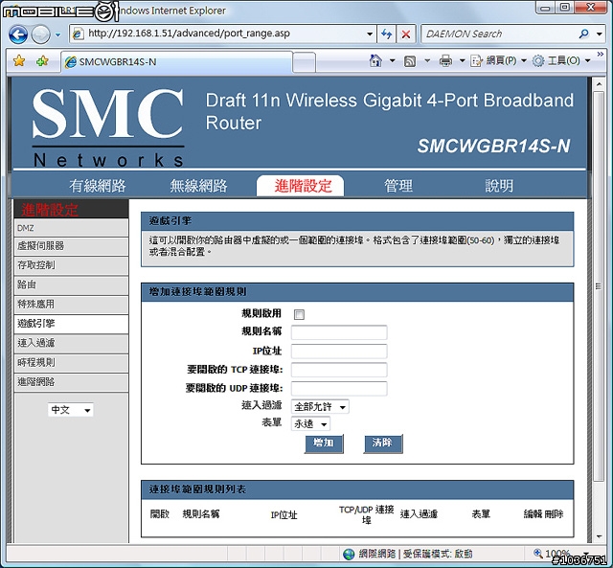613x568 pixels.
Task: Select the SMCWGBR14S-N browser tab
Action: coord(176,61)
